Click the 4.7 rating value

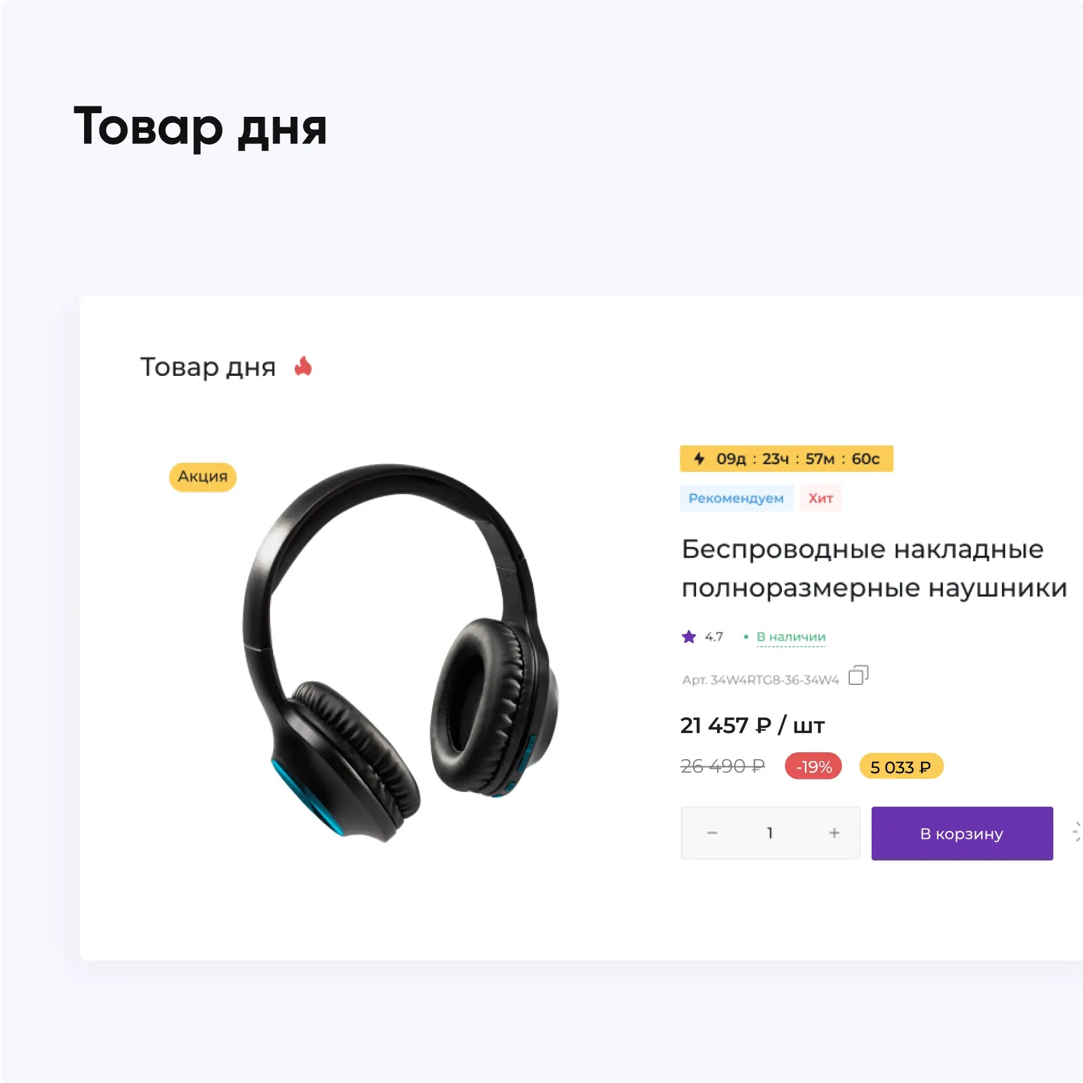point(714,637)
